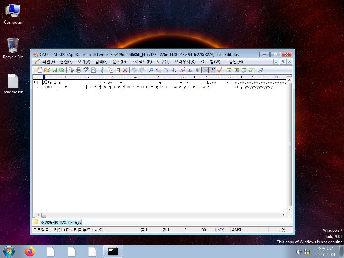Open the 창(W) menu
344x258 pixels.
(215, 62)
